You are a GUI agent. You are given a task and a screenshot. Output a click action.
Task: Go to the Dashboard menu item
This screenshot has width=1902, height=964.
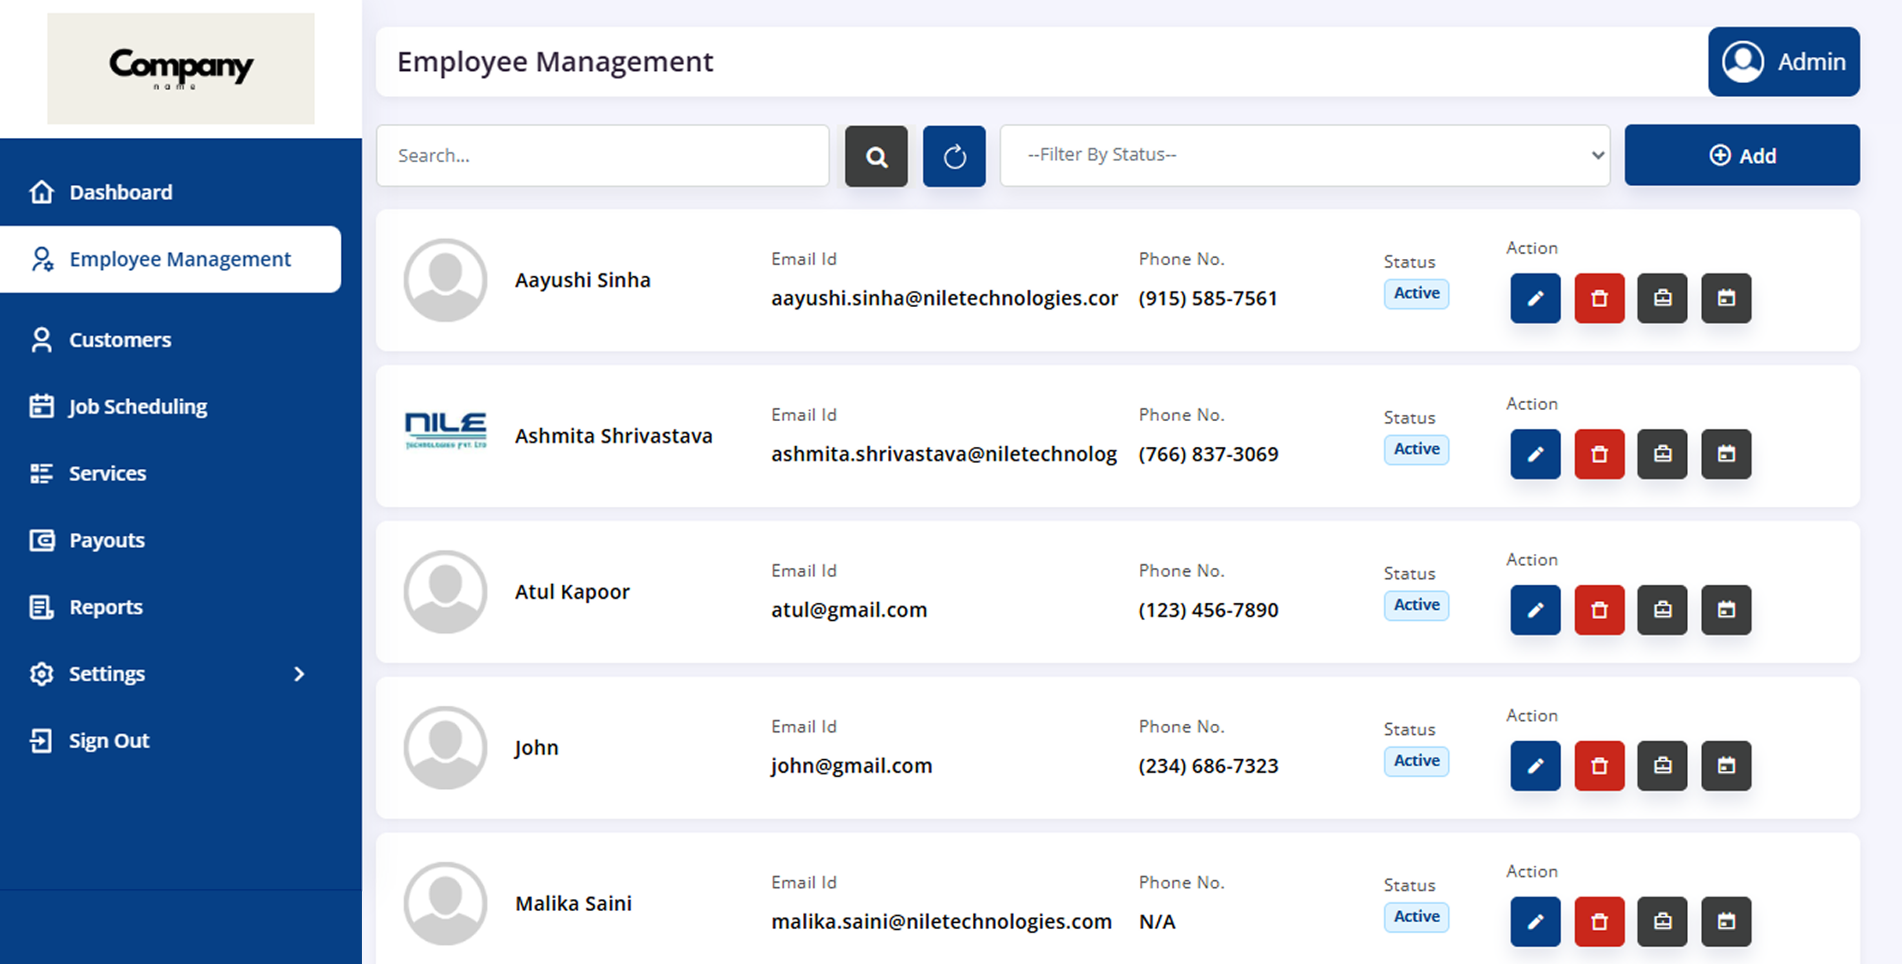point(120,193)
